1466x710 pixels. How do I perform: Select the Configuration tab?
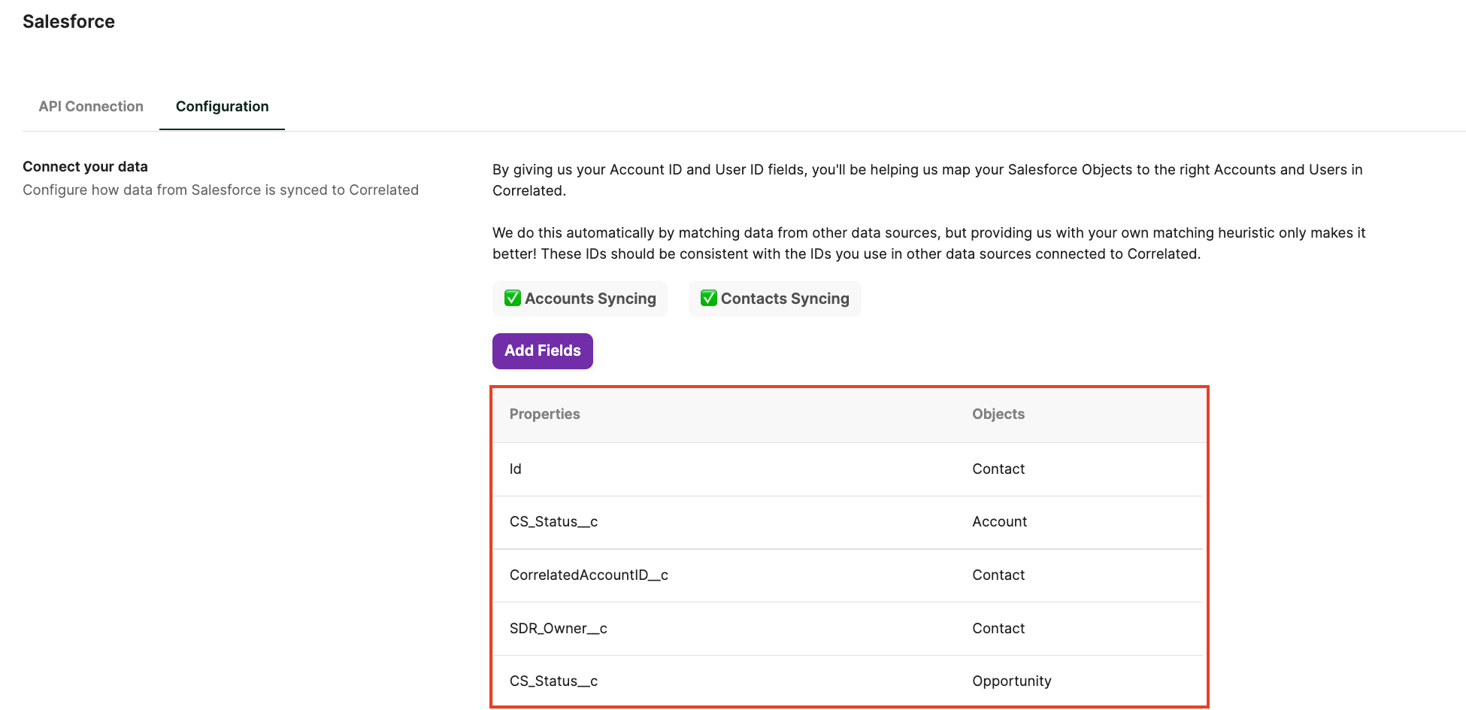click(222, 107)
